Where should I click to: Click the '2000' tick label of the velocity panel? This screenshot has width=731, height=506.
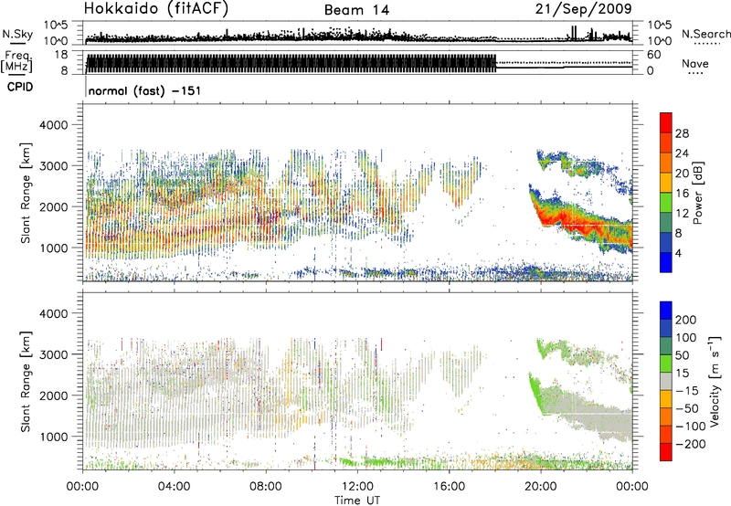click(x=53, y=395)
